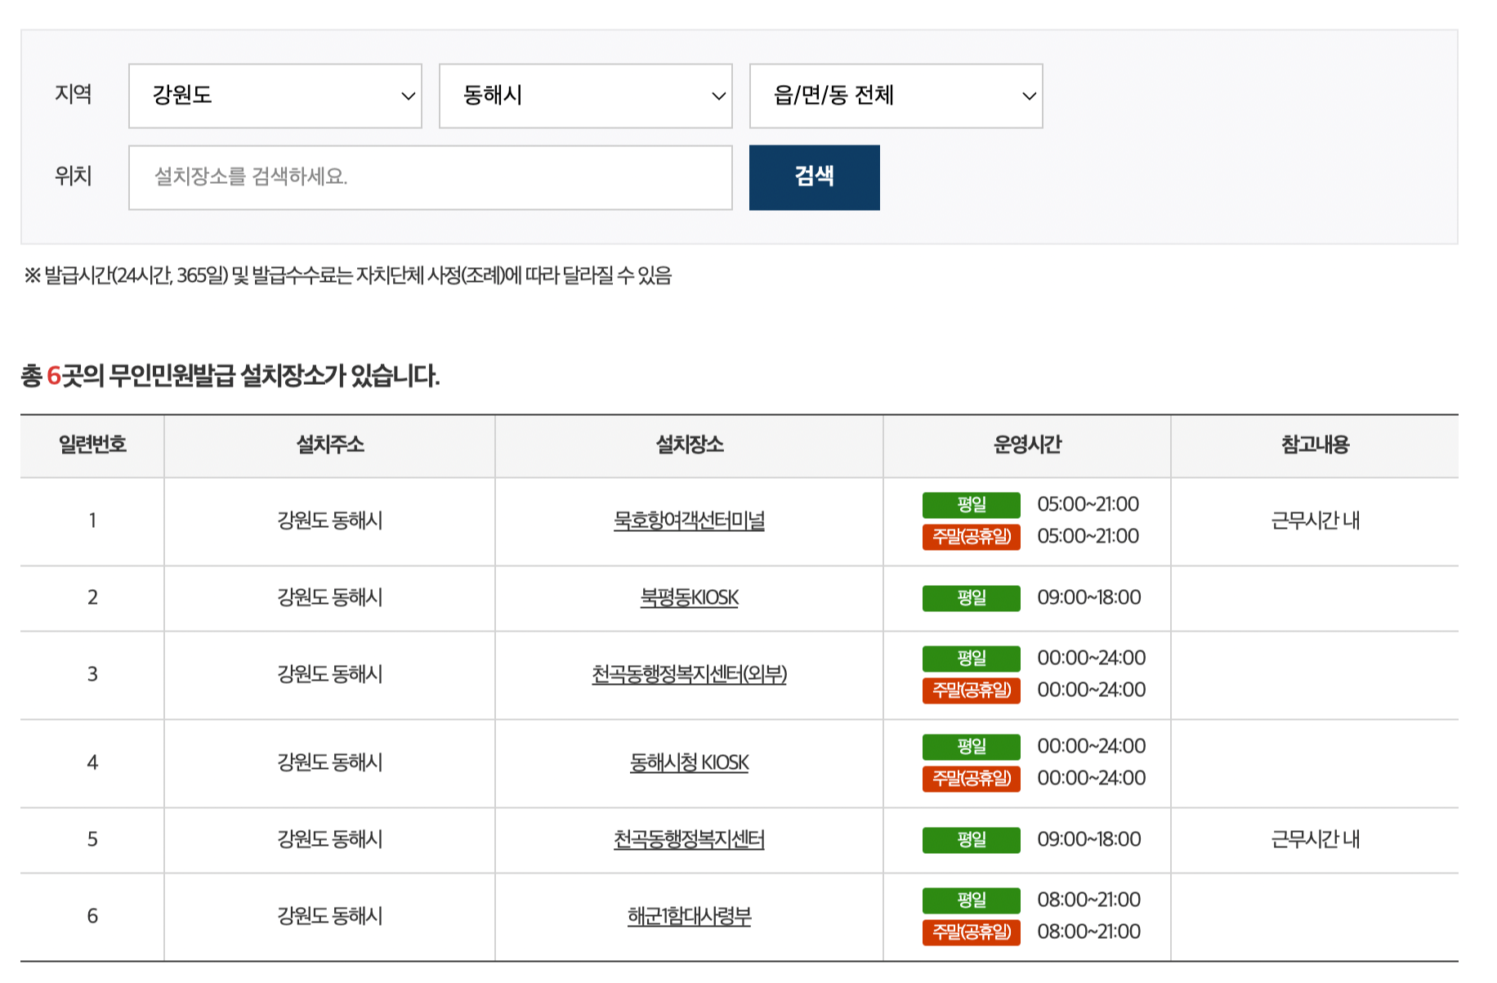Select the 천곡동행정복지센터(외부) link
This screenshot has width=1497, height=983.
[688, 675]
